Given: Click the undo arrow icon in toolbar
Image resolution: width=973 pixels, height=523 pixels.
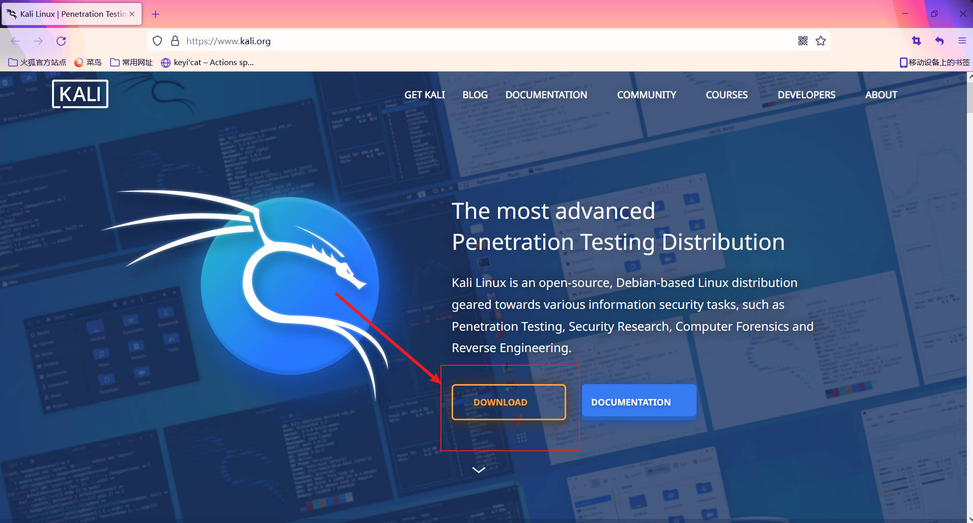Looking at the screenshot, I should point(939,41).
